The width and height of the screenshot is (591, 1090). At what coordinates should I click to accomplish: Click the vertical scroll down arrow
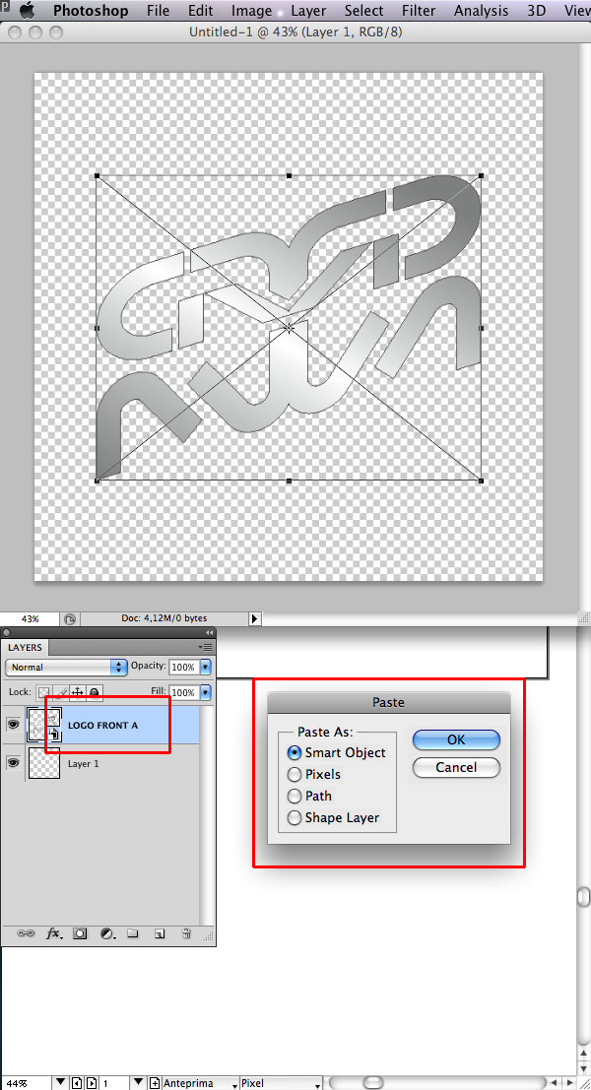pyautogui.click(x=584, y=1069)
